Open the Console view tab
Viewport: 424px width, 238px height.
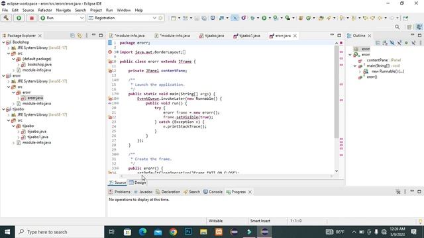click(213, 192)
